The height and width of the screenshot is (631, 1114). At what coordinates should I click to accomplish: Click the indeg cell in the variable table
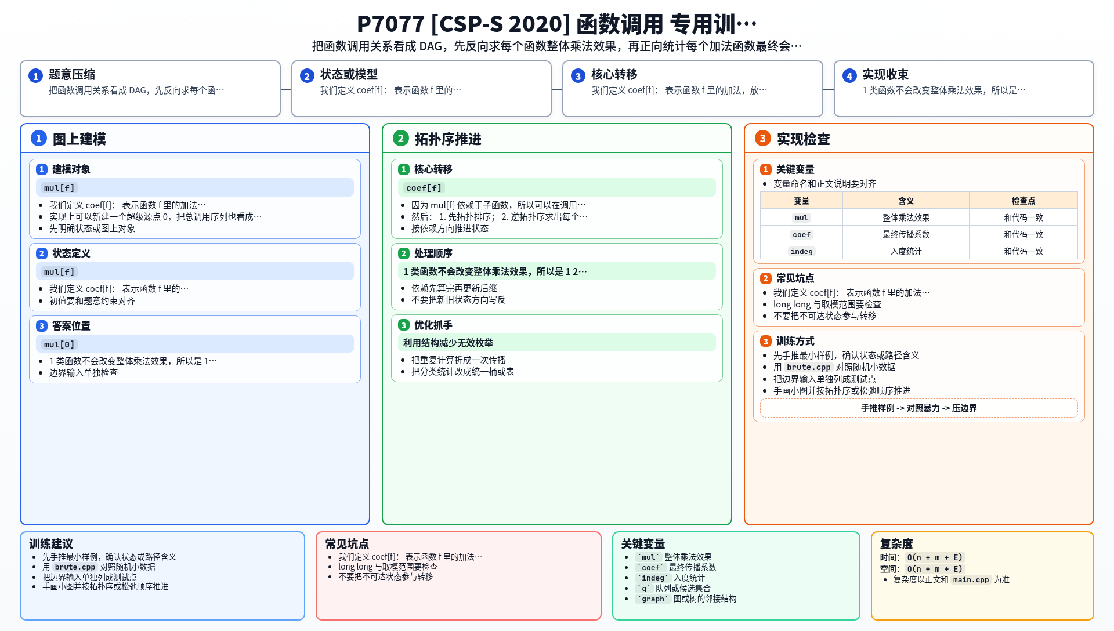(801, 251)
